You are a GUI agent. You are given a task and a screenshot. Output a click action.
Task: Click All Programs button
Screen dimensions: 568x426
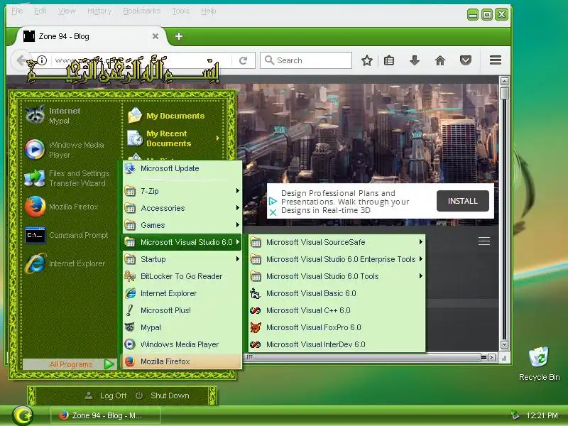70,364
